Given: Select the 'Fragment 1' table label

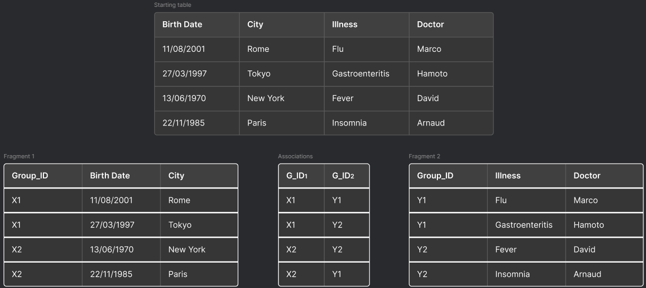Looking at the screenshot, I should 19,156.
